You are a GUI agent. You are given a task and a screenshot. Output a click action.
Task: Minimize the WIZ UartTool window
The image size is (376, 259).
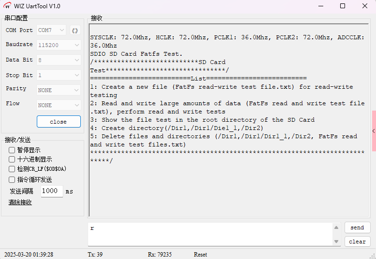(320, 6)
